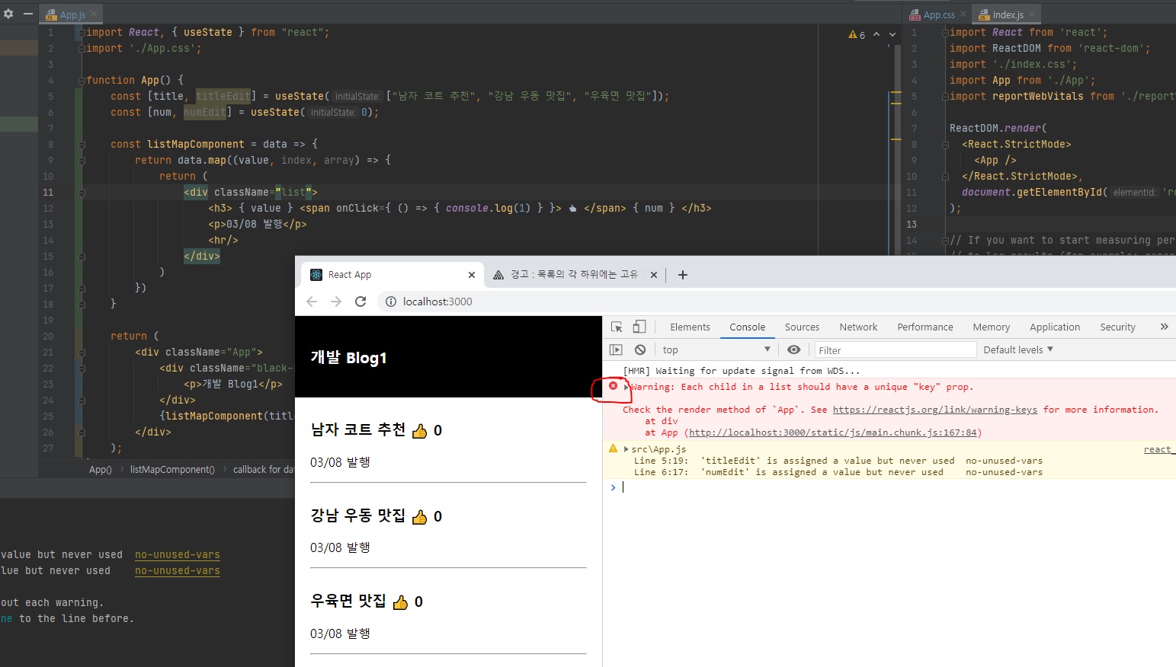Click the browser back arrow
Screen dimensions: 1176x667
pyautogui.click(x=312, y=302)
